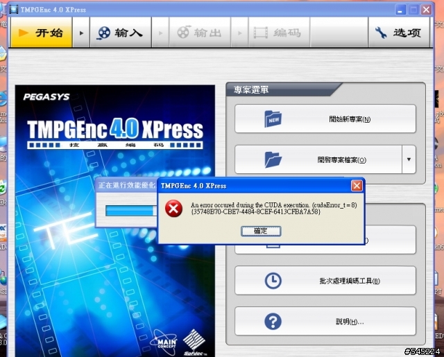Click the app icon in the title bar
Viewport: 444px width, 357px height.
click(14, 9)
